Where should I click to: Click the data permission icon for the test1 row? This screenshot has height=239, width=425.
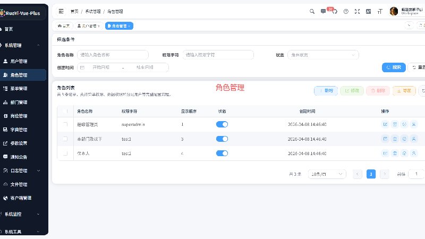[x=404, y=139]
